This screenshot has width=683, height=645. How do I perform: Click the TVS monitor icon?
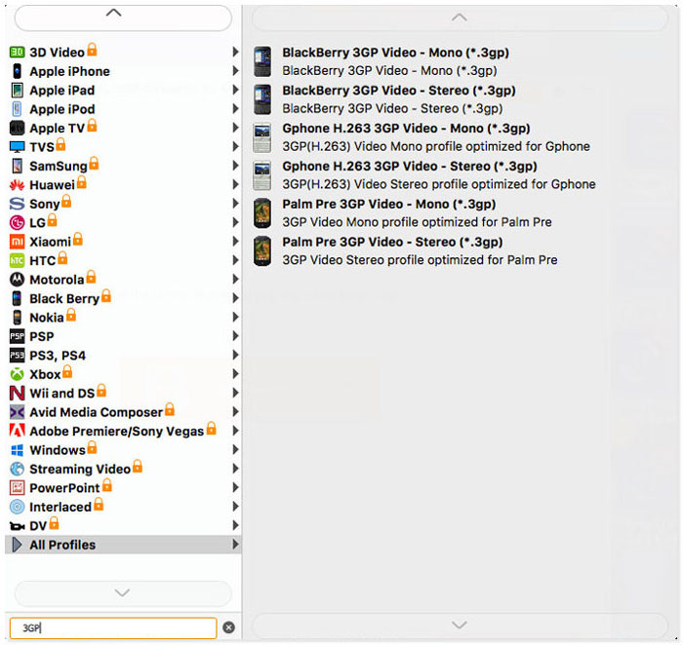point(17,147)
